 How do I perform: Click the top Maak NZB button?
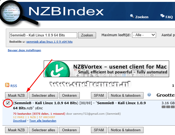pos(17,95)
